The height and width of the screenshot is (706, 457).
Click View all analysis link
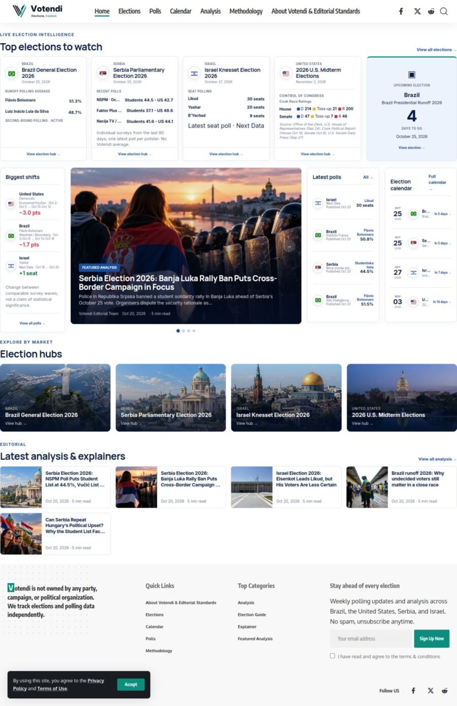[437, 459]
